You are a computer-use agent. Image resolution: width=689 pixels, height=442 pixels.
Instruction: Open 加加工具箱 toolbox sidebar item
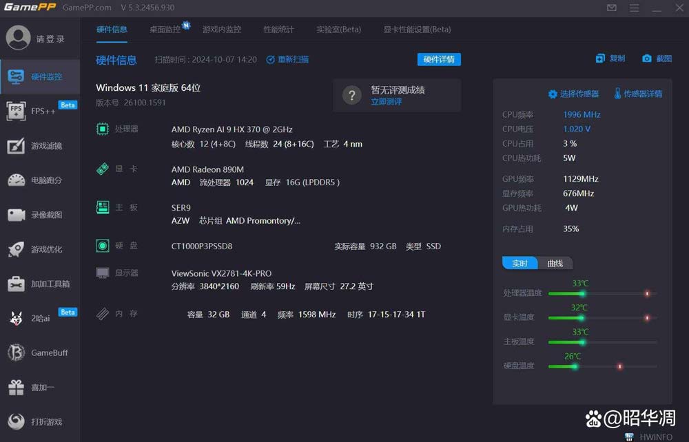40,284
